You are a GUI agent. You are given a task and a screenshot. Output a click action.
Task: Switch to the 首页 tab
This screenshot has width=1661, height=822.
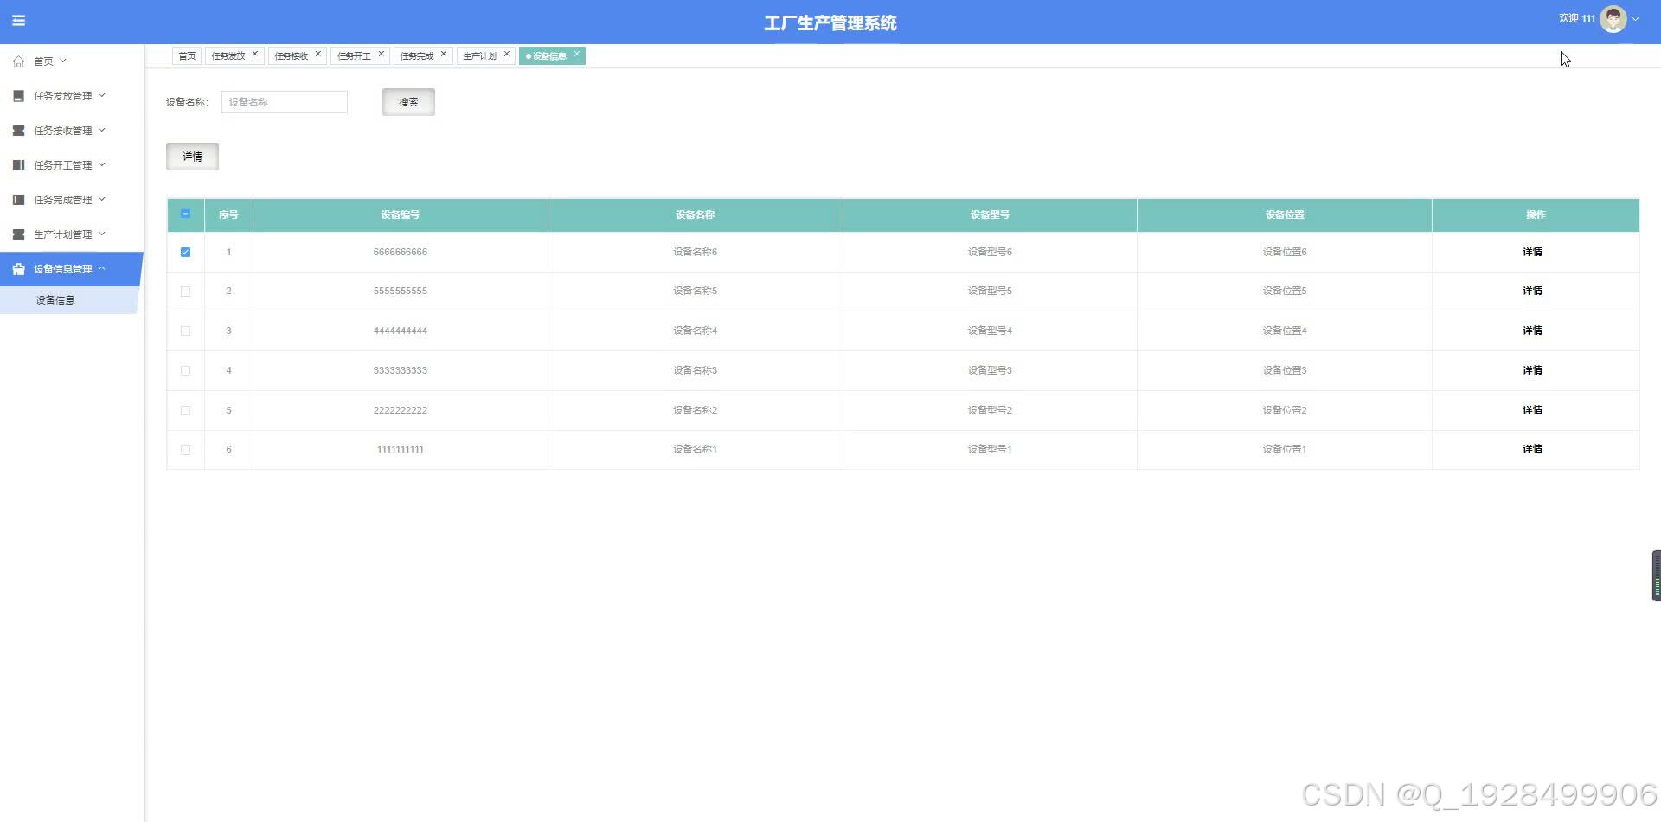point(187,56)
